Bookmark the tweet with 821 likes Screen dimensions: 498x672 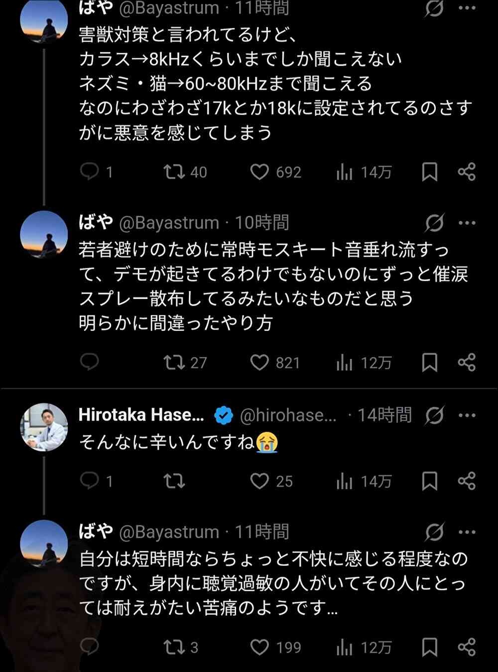pos(429,362)
